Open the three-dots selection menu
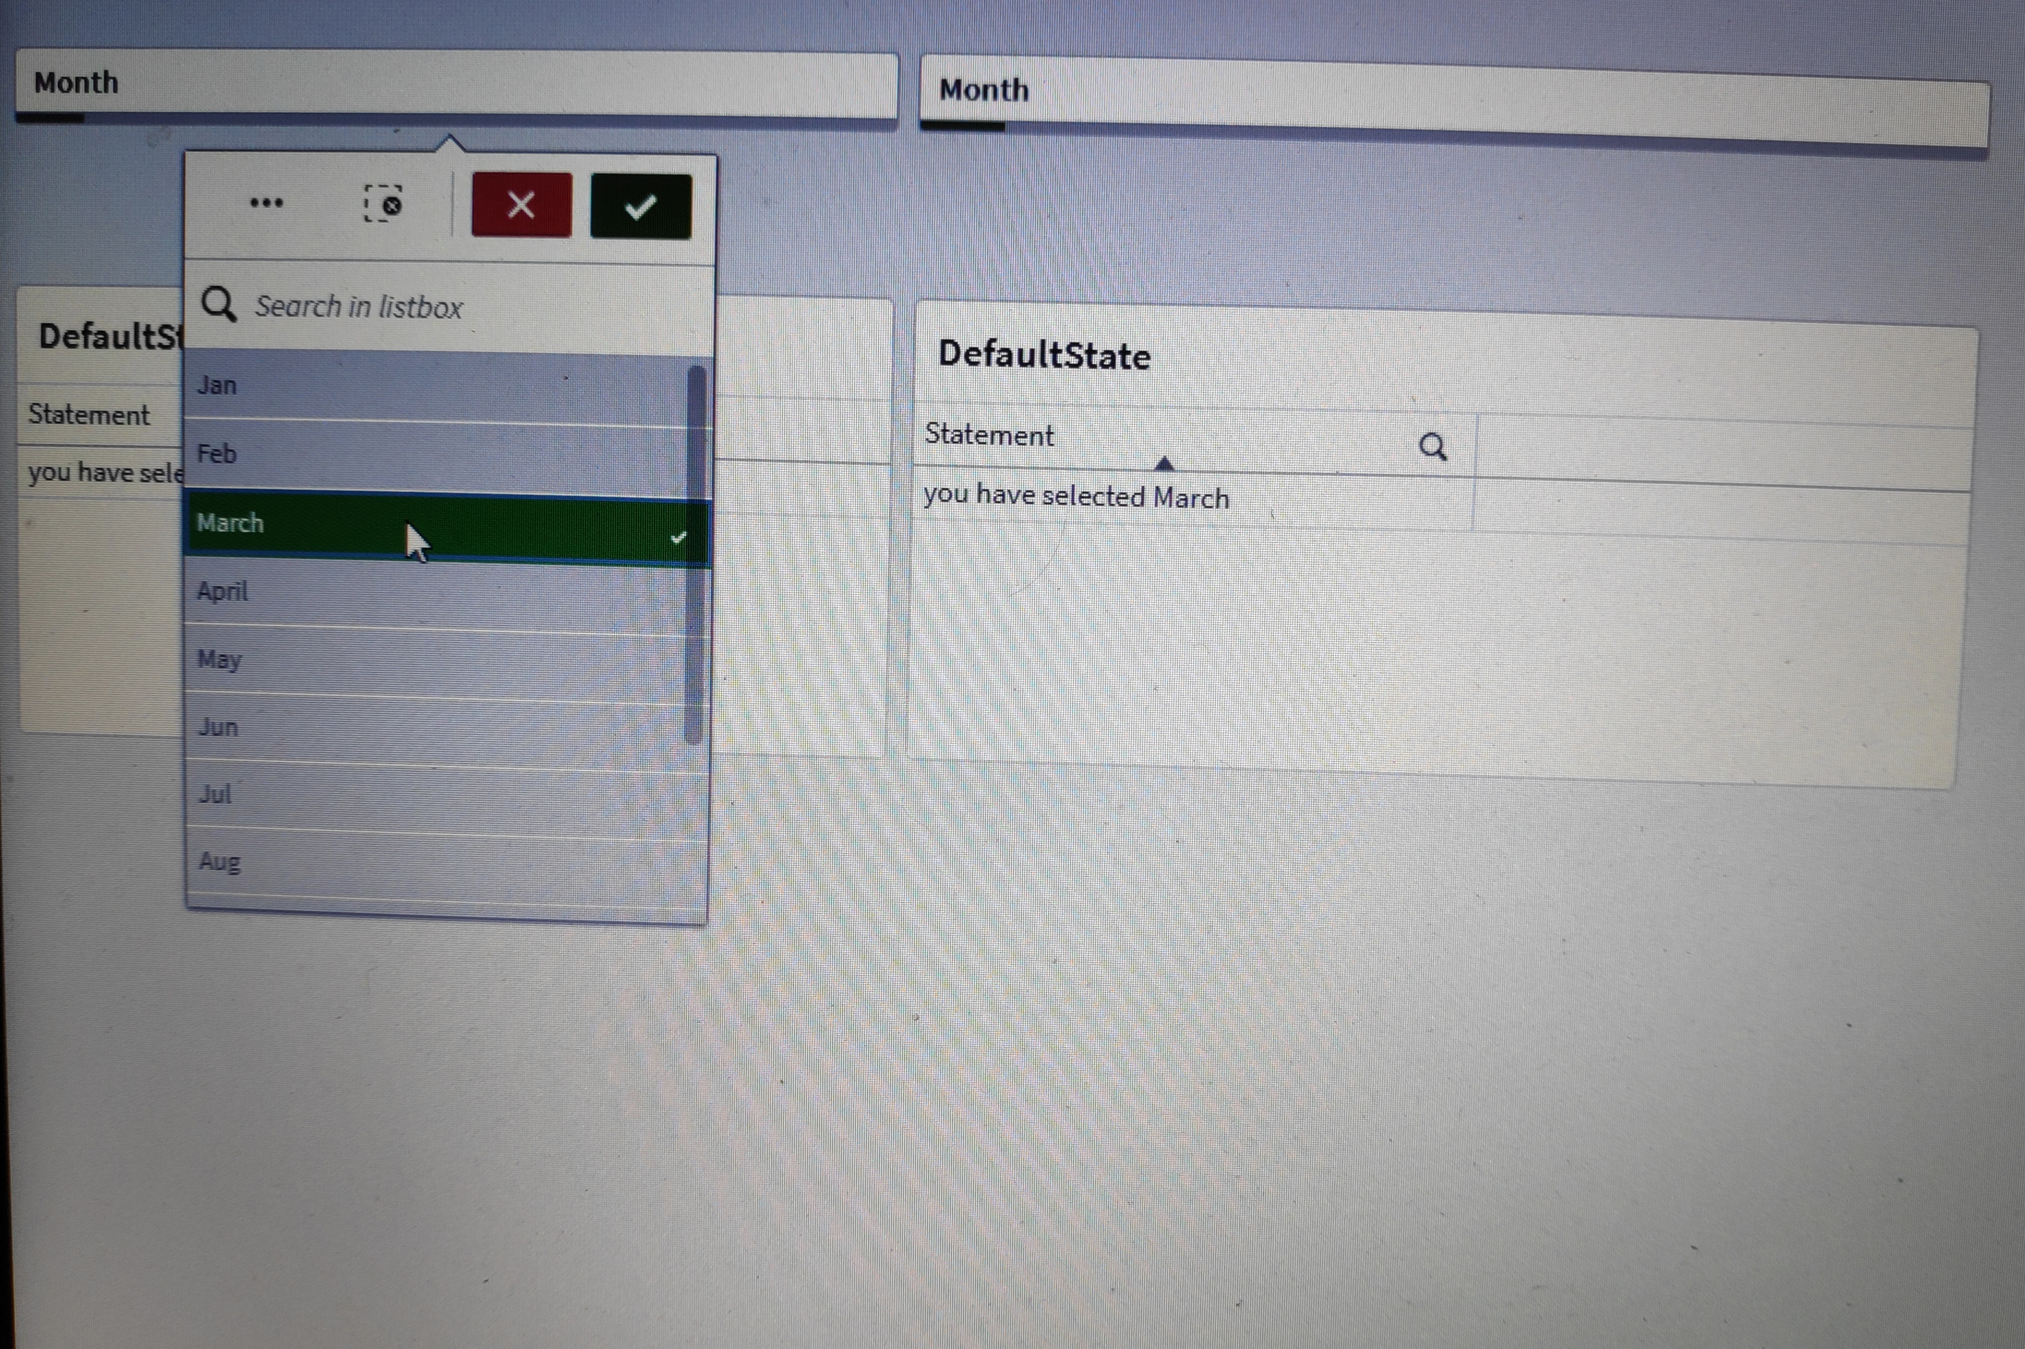The height and width of the screenshot is (1349, 2025). tap(266, 203)
